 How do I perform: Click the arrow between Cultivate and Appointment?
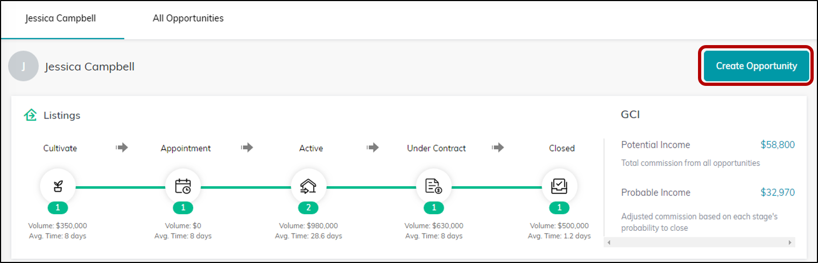(122, 148)
